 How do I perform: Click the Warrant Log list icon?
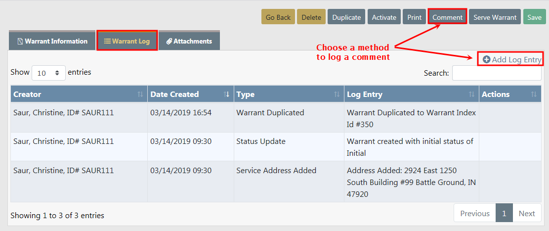107,42
